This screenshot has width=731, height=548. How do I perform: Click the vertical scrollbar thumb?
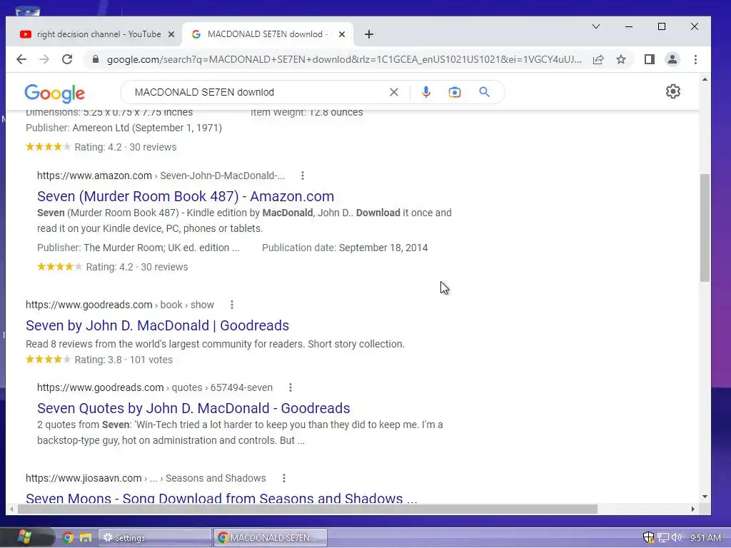(x=705, y=228)
